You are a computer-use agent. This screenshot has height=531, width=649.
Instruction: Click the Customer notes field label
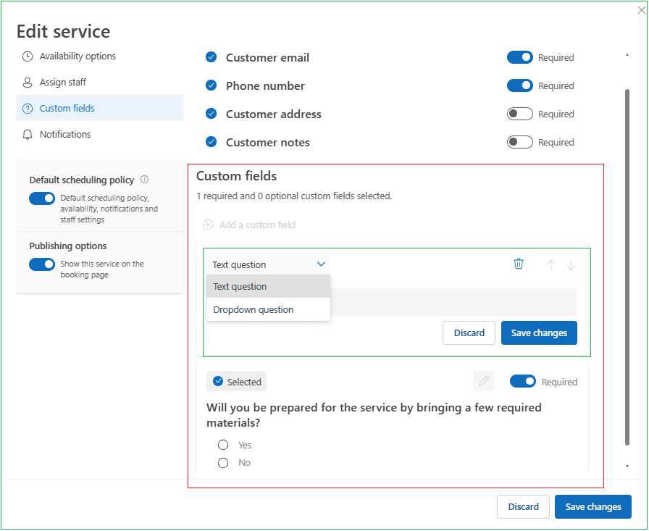[268, 142]
